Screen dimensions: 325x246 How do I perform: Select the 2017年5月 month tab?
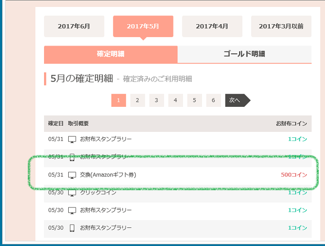pyautogui.click(x=143, y=26)
